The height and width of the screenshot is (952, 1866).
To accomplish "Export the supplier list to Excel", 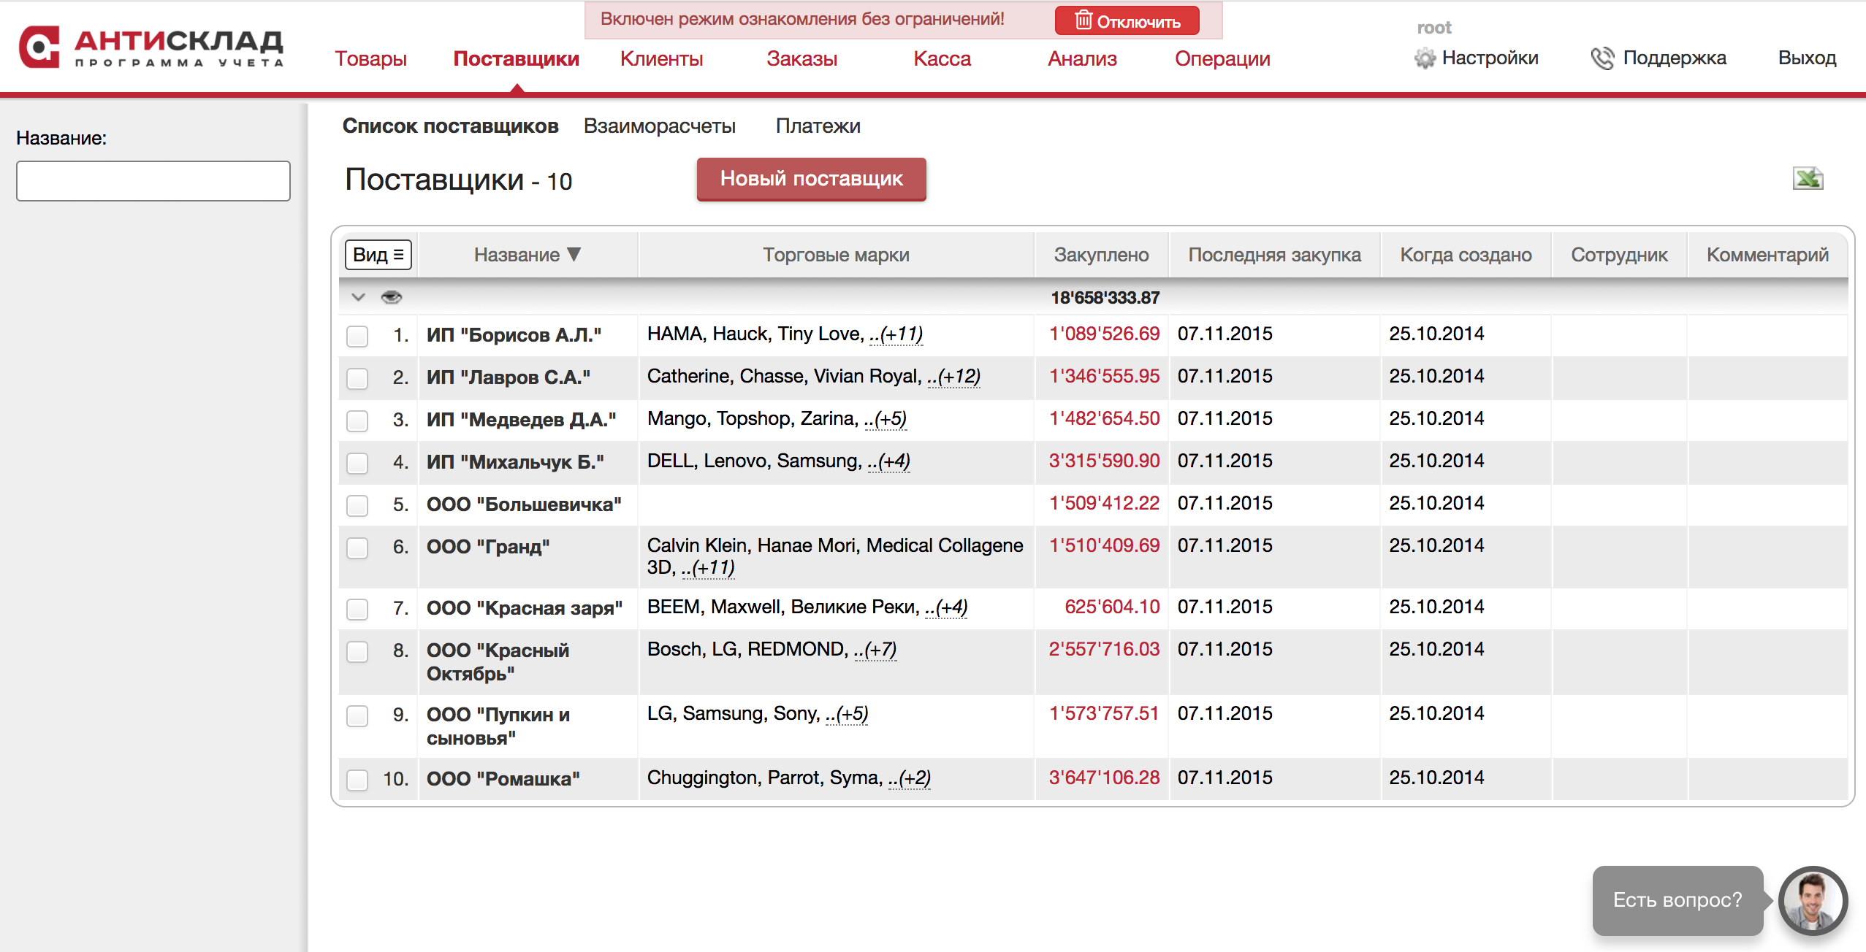I will [1807, 179].
